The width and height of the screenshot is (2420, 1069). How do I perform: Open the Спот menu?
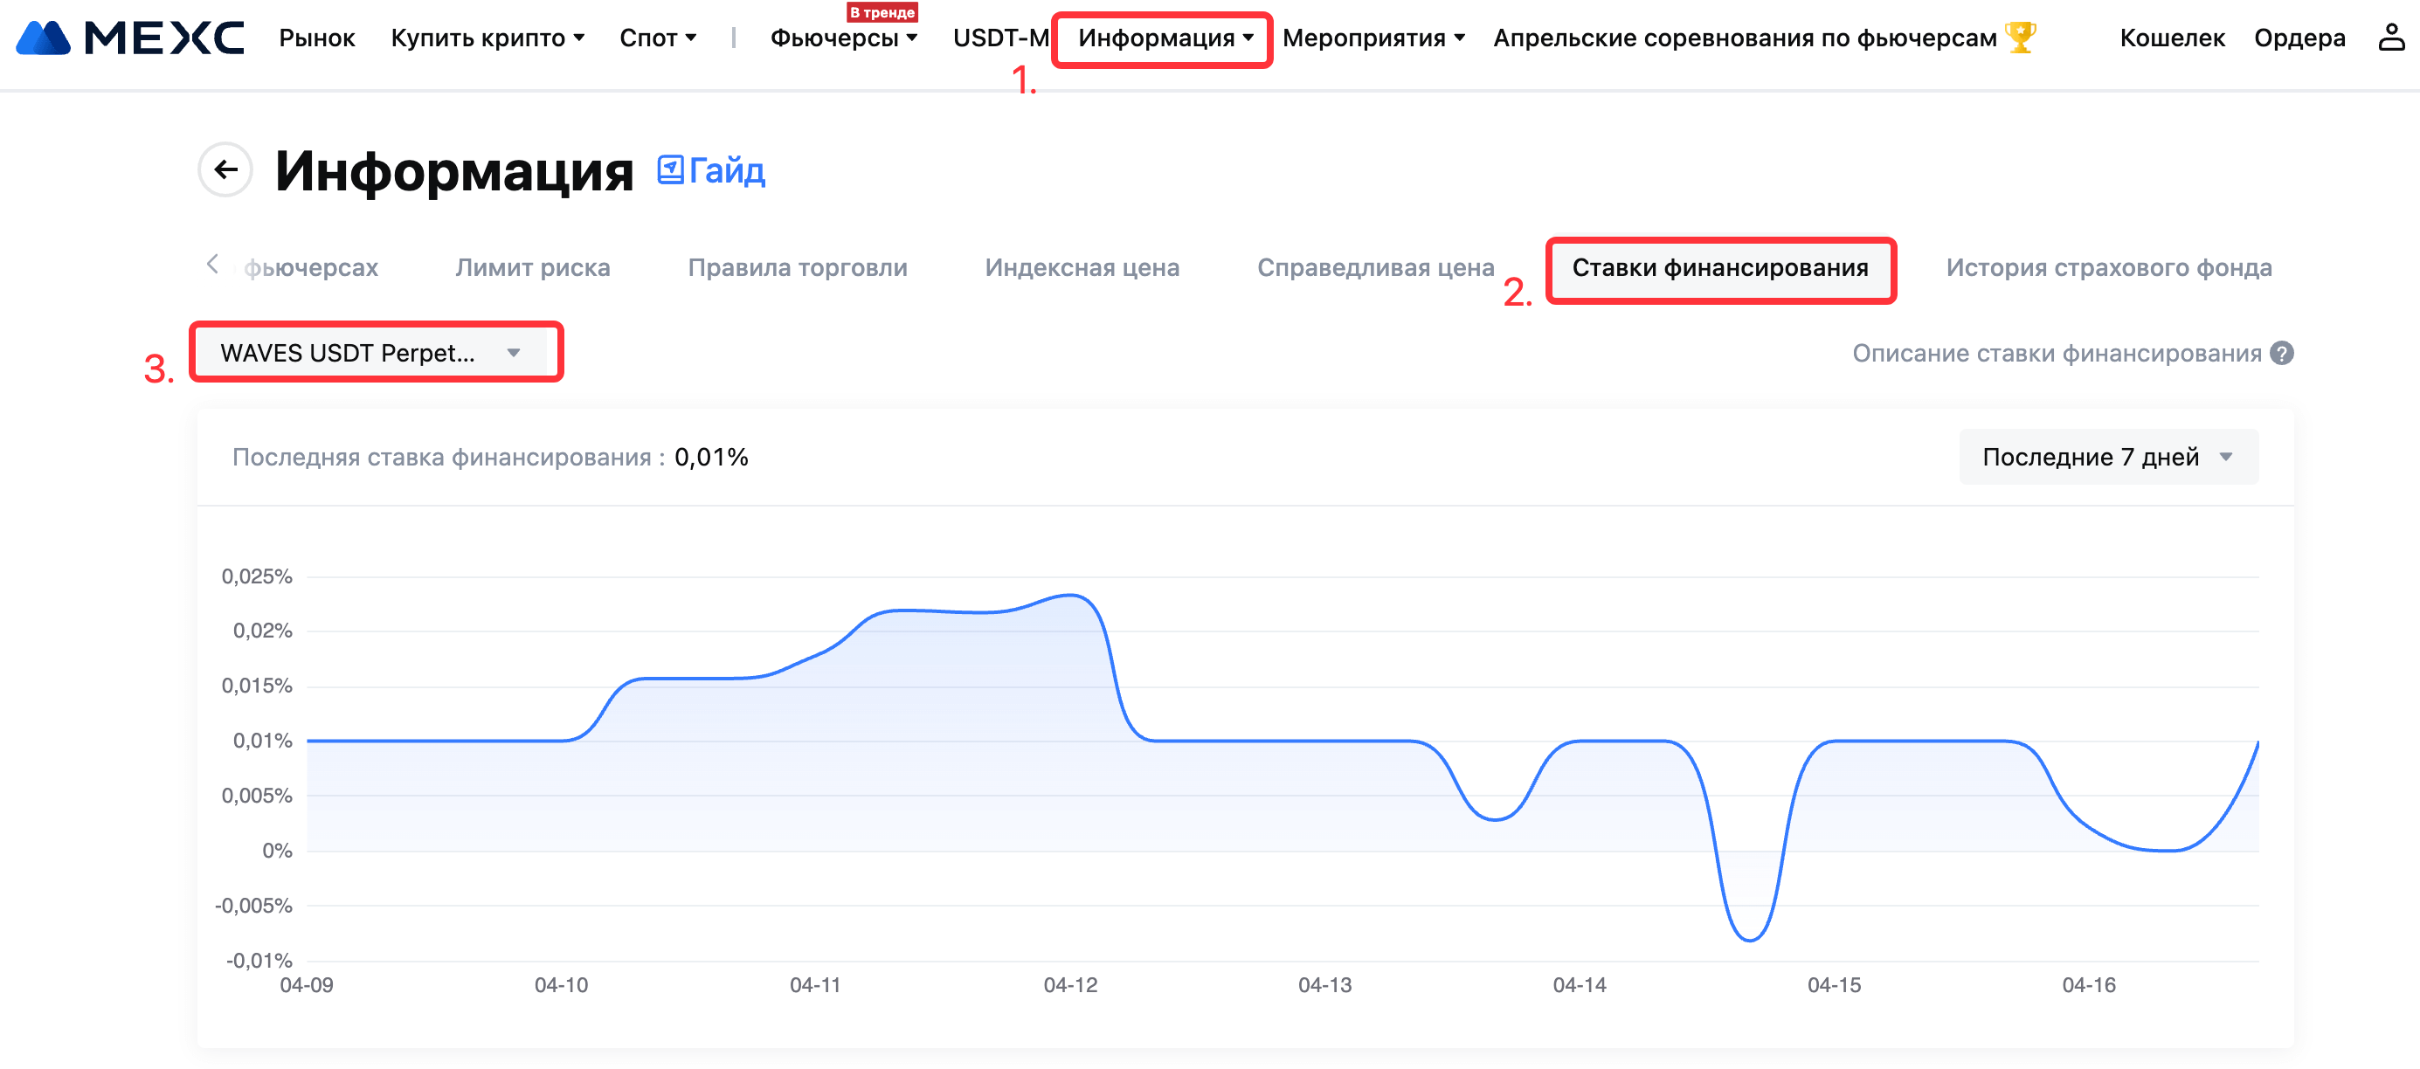click(657, 38)
